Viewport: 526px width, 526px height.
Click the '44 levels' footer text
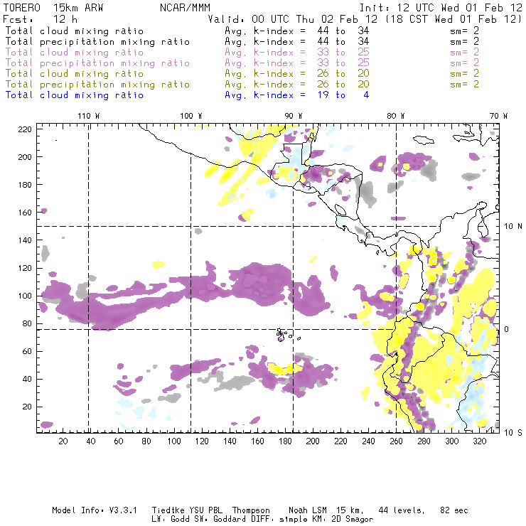(402, 510)
